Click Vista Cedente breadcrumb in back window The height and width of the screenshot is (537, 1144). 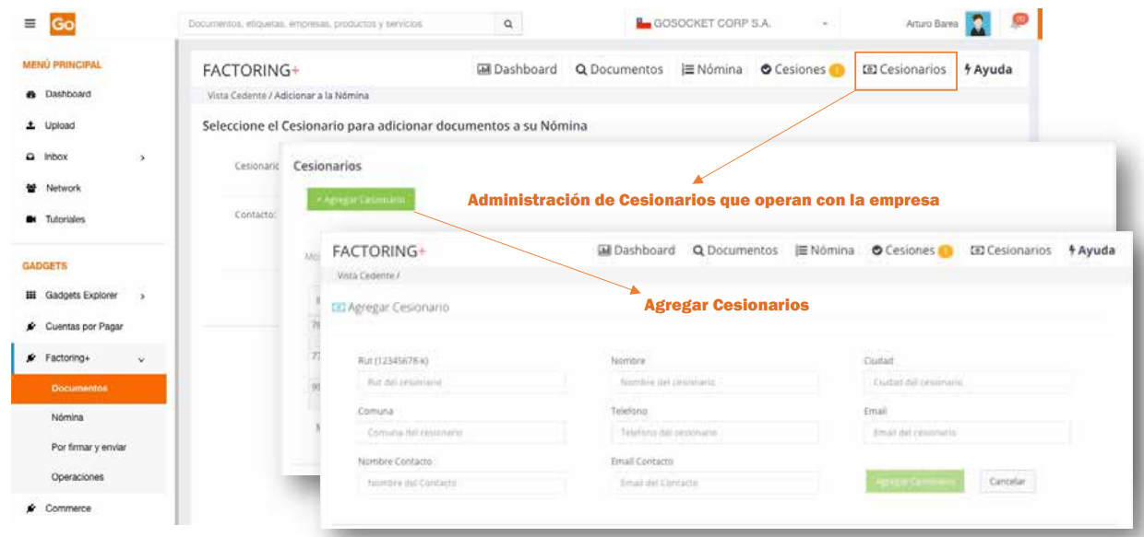(x=237, y=95)
